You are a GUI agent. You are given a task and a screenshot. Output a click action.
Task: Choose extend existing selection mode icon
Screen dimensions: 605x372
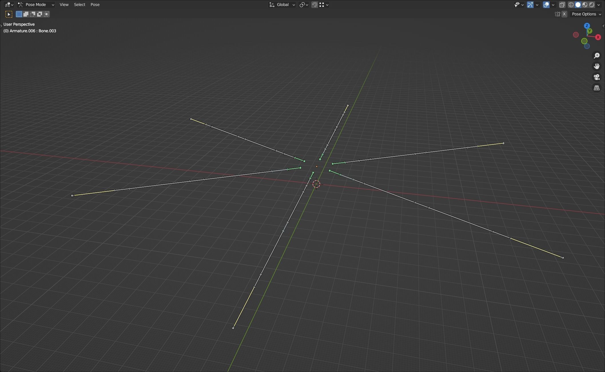tap(26, 14)
